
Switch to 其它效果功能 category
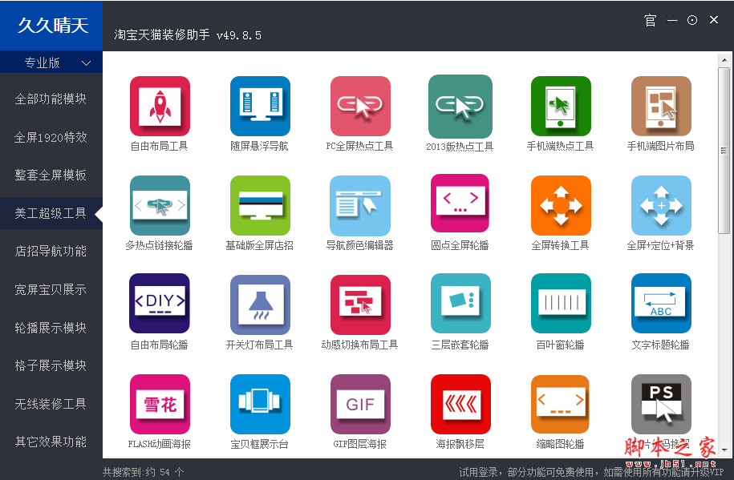point(51,442)
